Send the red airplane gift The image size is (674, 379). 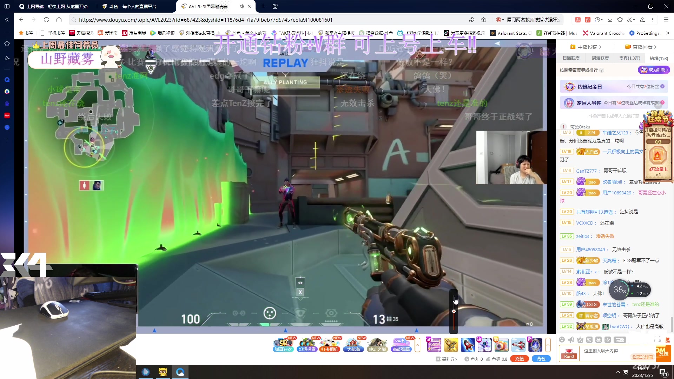point(518,345)
